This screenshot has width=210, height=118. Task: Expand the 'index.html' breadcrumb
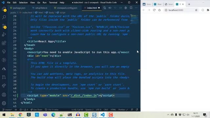27,12
